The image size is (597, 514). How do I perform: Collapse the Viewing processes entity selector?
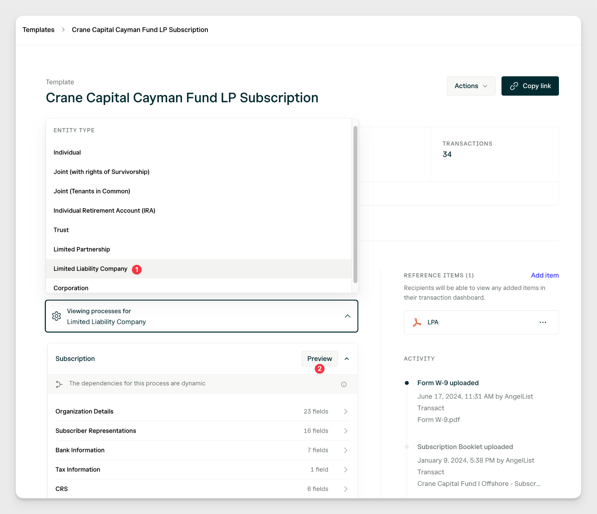(348, 316)
